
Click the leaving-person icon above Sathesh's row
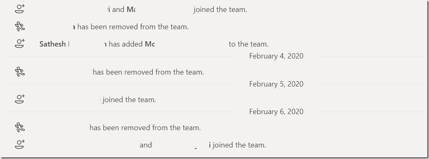(20, 26)
